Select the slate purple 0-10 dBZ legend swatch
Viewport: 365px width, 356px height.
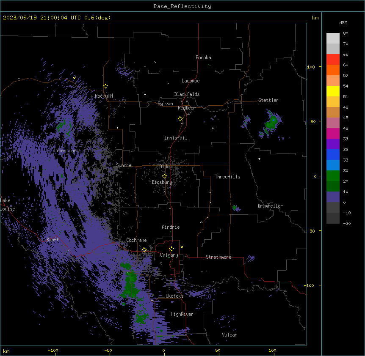tap(333, 197)
